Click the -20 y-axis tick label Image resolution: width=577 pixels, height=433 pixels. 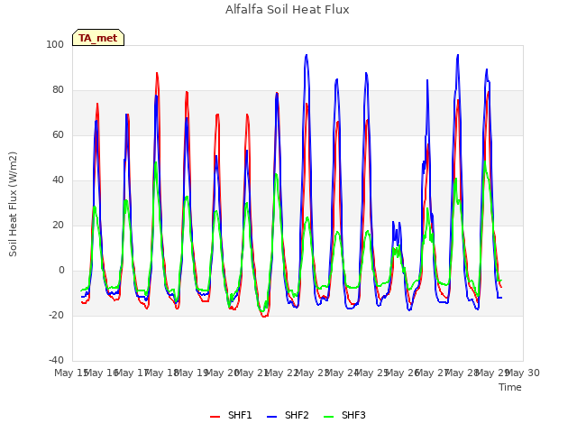56,315
